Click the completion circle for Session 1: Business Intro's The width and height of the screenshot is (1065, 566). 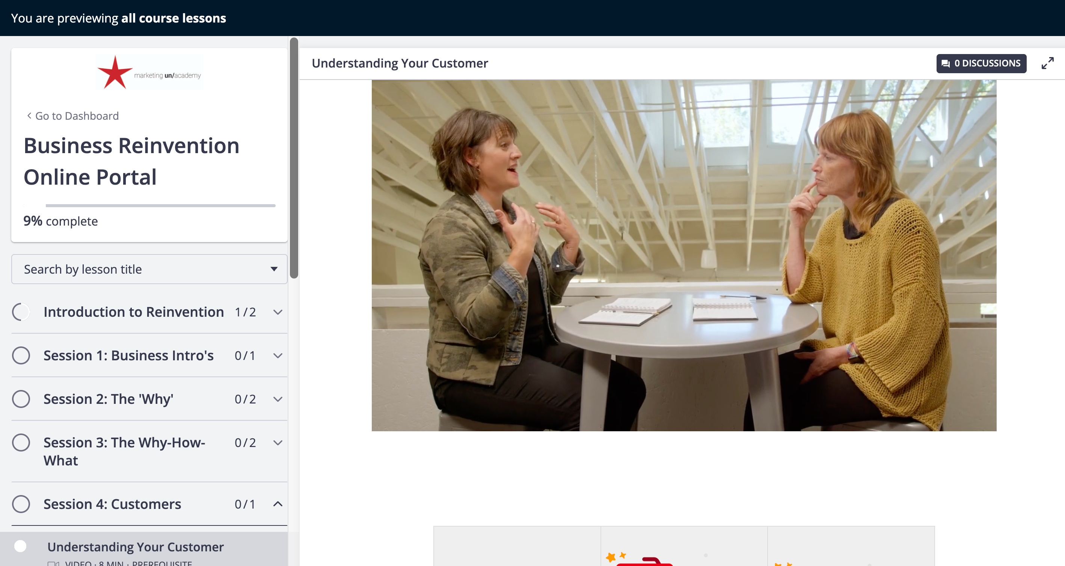(21, 355)
